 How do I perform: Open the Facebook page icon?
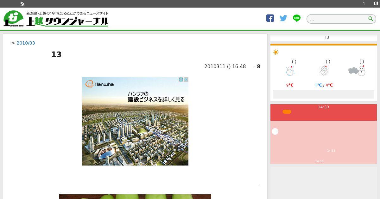[x=270, y=18]
